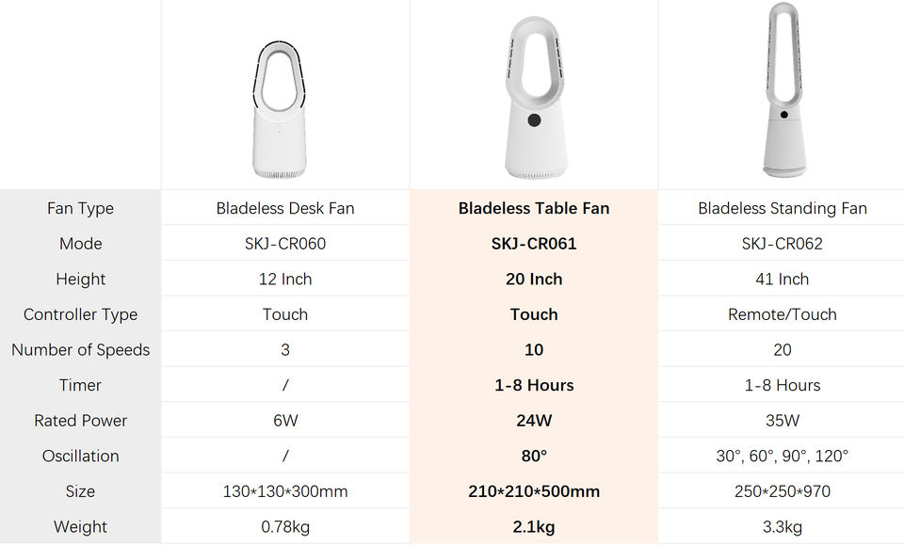The image size is (904, 545).
Task: Select the SKJ-CR061 model cell
Action: [x=534, y=244]
